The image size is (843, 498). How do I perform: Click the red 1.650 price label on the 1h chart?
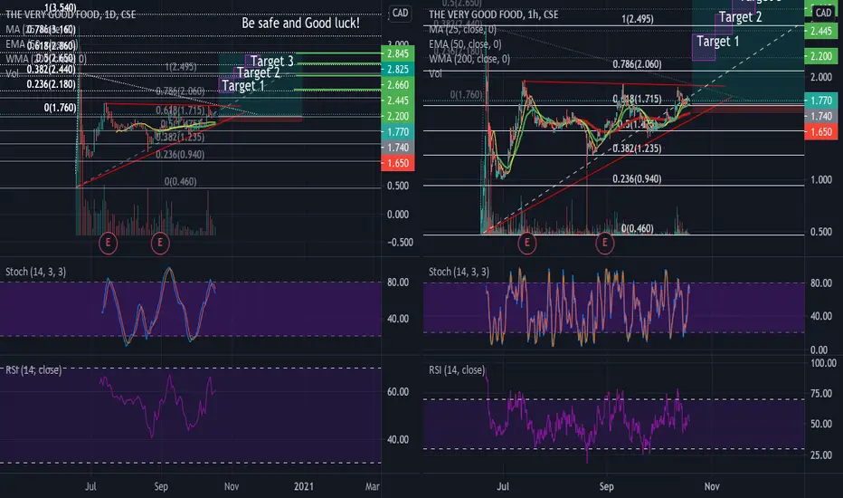[x=821, y=131]
